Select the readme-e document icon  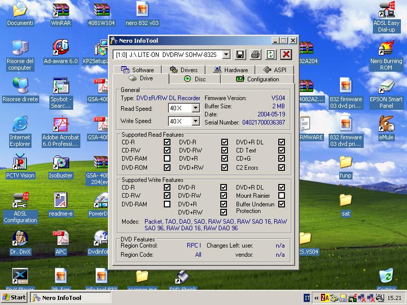[61, 204]
